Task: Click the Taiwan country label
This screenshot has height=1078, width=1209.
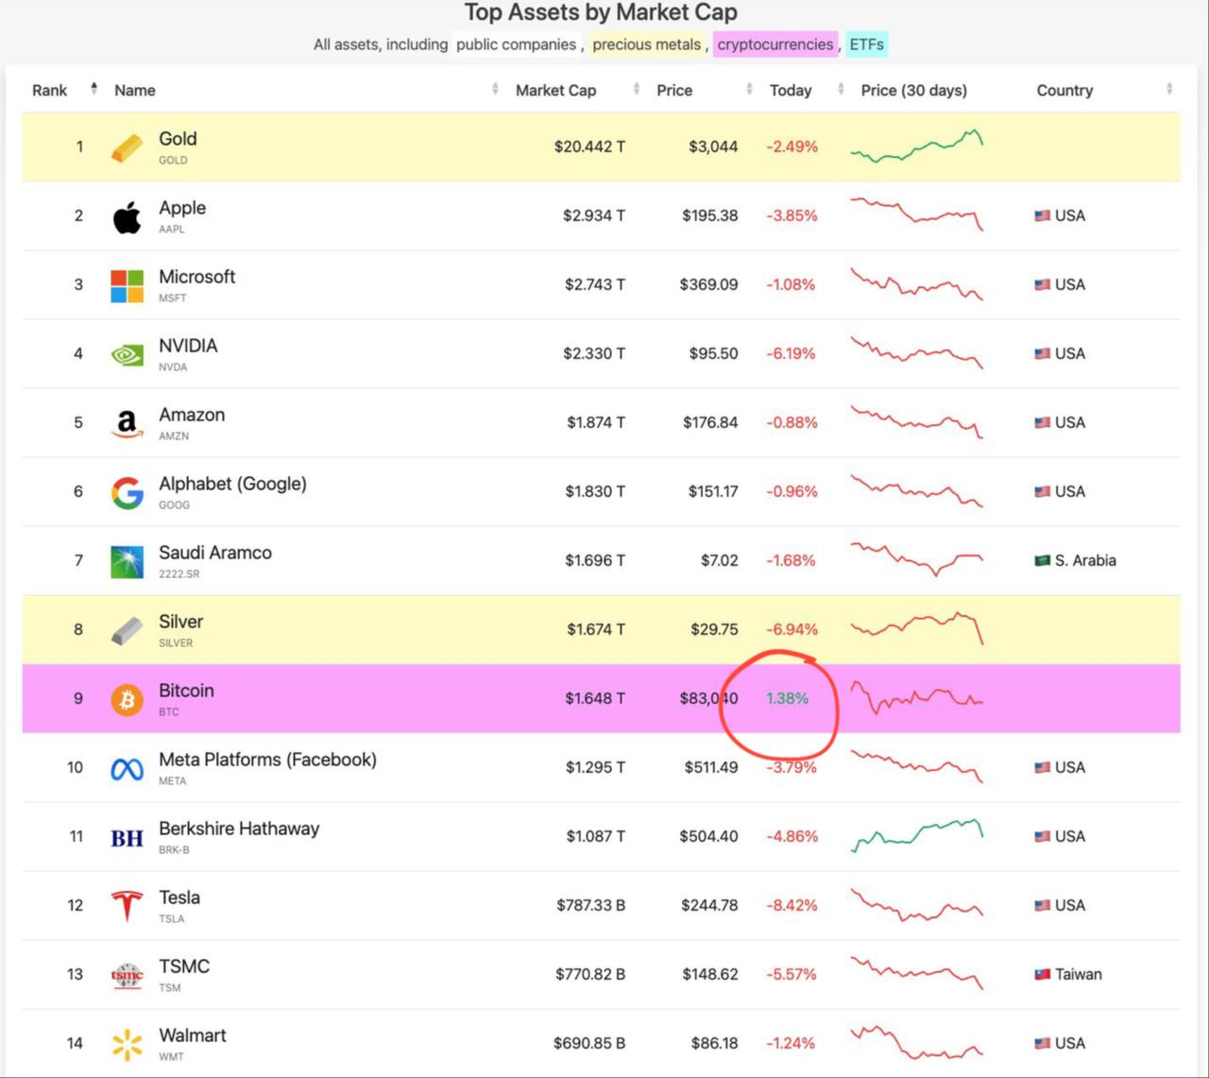Action: (1079, 974)
